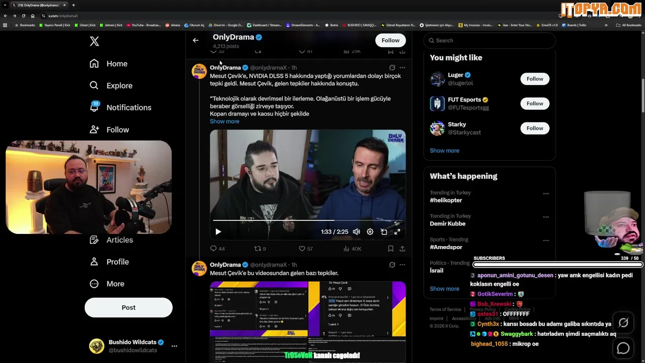Image resolution: width=645 pixels, height=363 pixels.
Task: Open #helikopter trending topic
Action: coord(446,200)
